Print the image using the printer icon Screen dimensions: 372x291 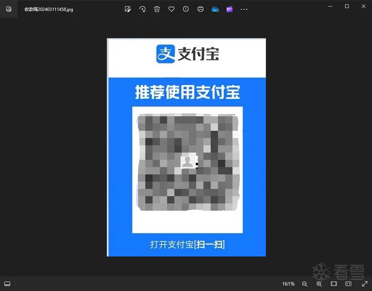pyautogui.click(x=201, y=9)
